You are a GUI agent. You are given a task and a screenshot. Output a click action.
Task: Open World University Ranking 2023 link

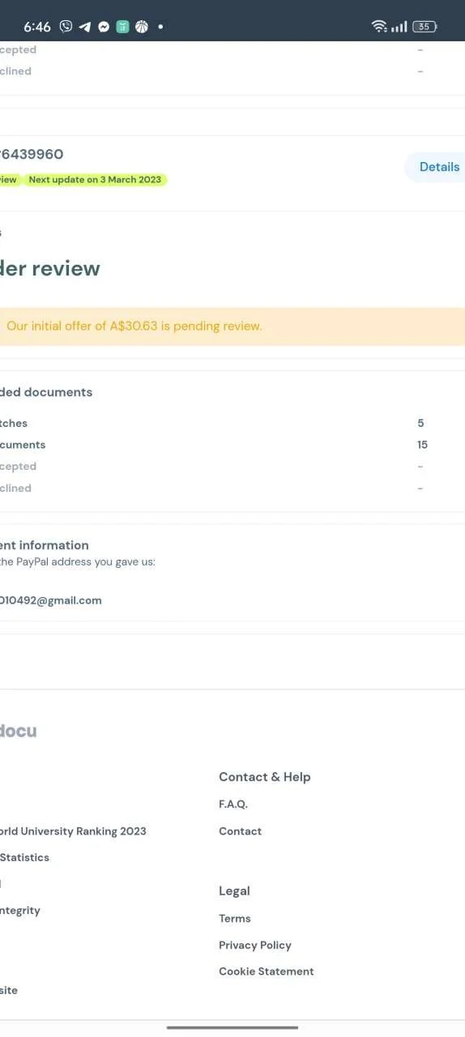click(73, 831)
